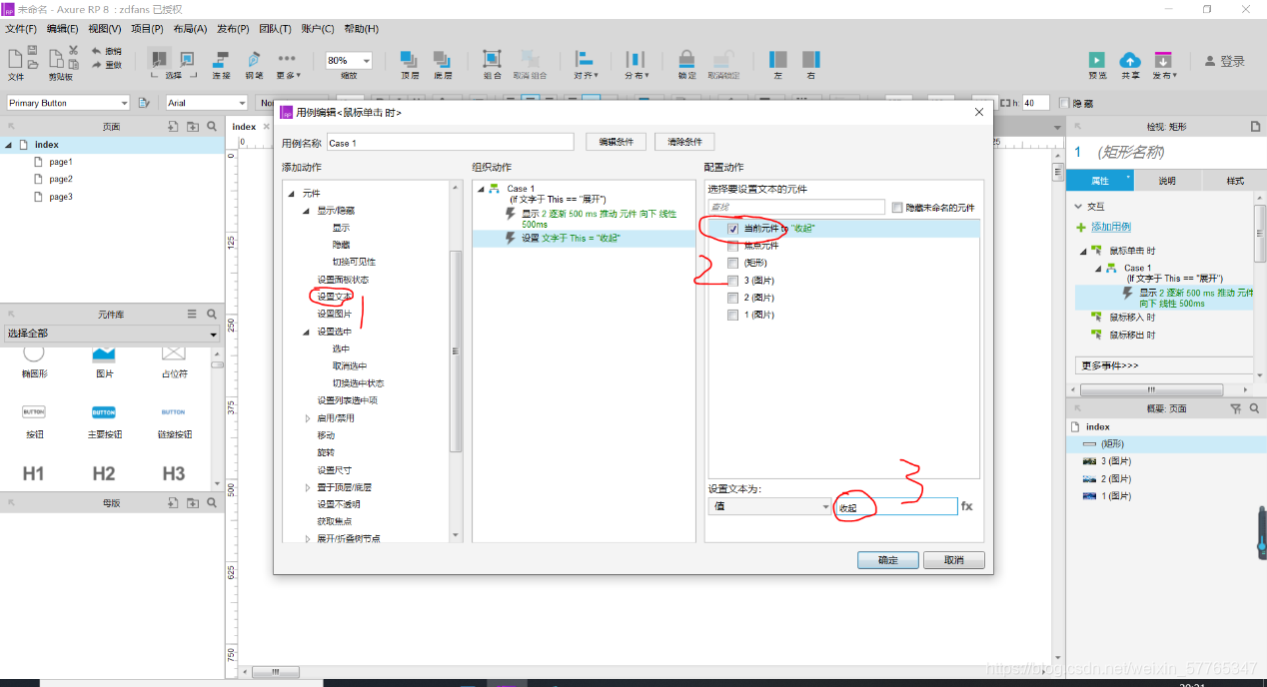Expand the 启用/禁用 action group
This screenshot has width=1267, height=687.
pos(308,418)
